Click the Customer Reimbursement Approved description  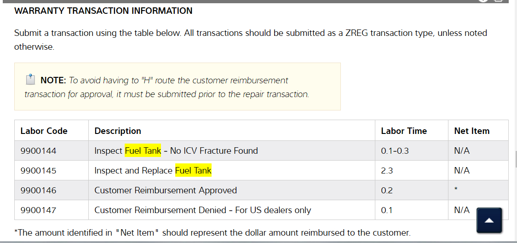(x=166, y=190)
